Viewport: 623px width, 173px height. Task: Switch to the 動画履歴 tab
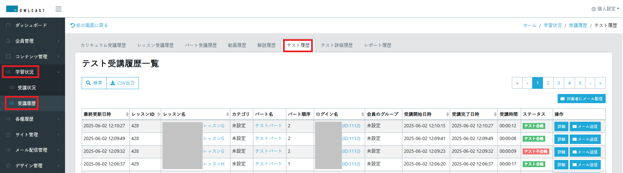pos(237,45)
